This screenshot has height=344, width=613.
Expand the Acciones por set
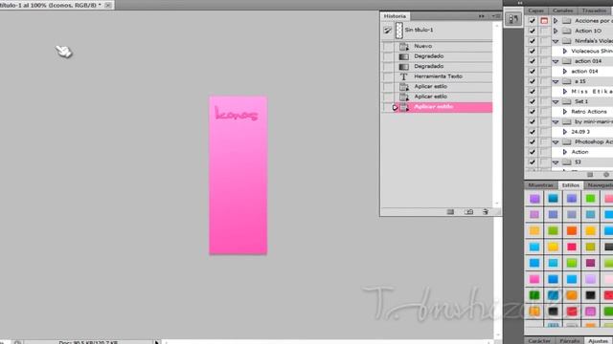coord(556,21)
